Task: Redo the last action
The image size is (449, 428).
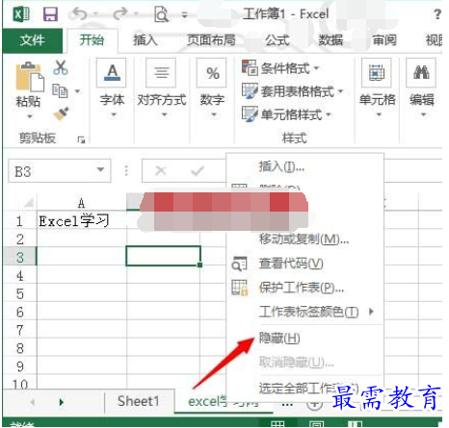Action: tap(120, 13)
